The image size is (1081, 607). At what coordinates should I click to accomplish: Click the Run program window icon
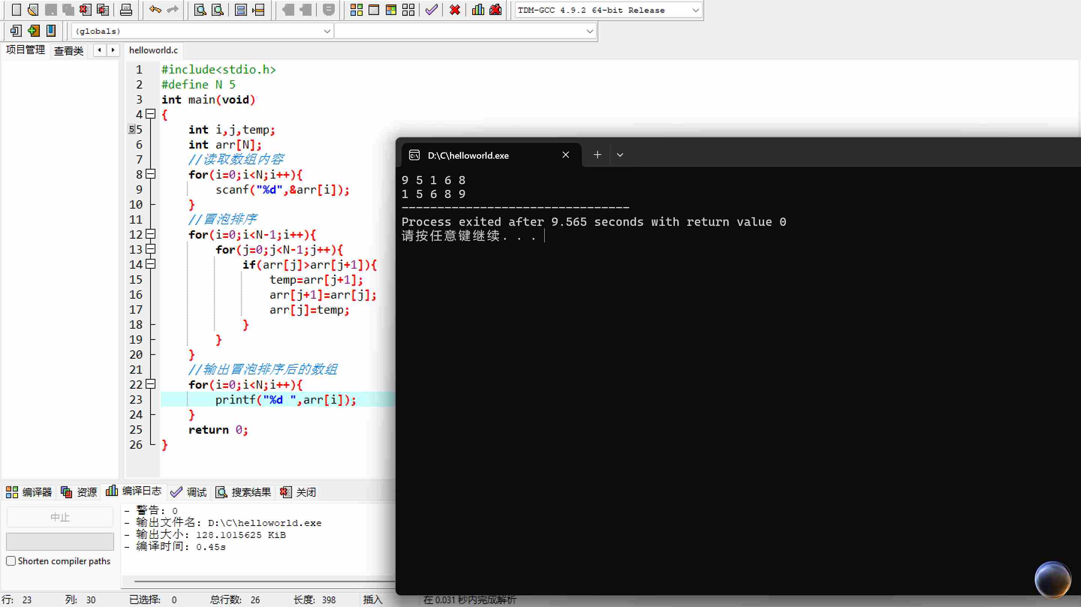point(373,9)
